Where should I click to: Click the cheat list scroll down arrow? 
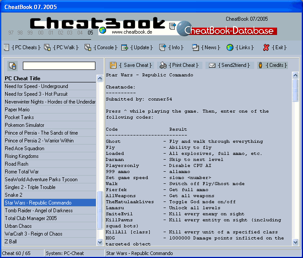(100, 242)
